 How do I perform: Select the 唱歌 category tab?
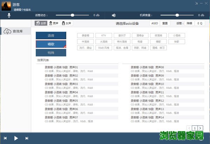51,44
